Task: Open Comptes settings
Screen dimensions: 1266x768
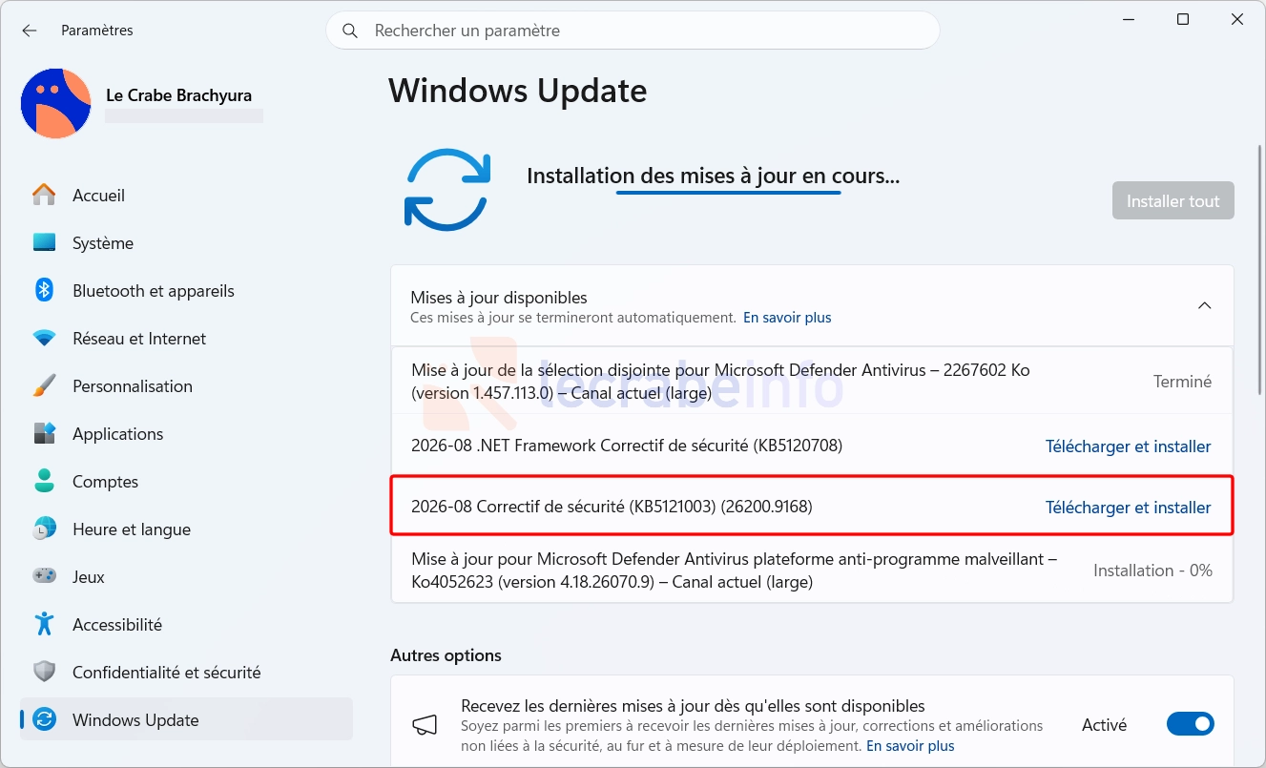Action: click(186, 481)
